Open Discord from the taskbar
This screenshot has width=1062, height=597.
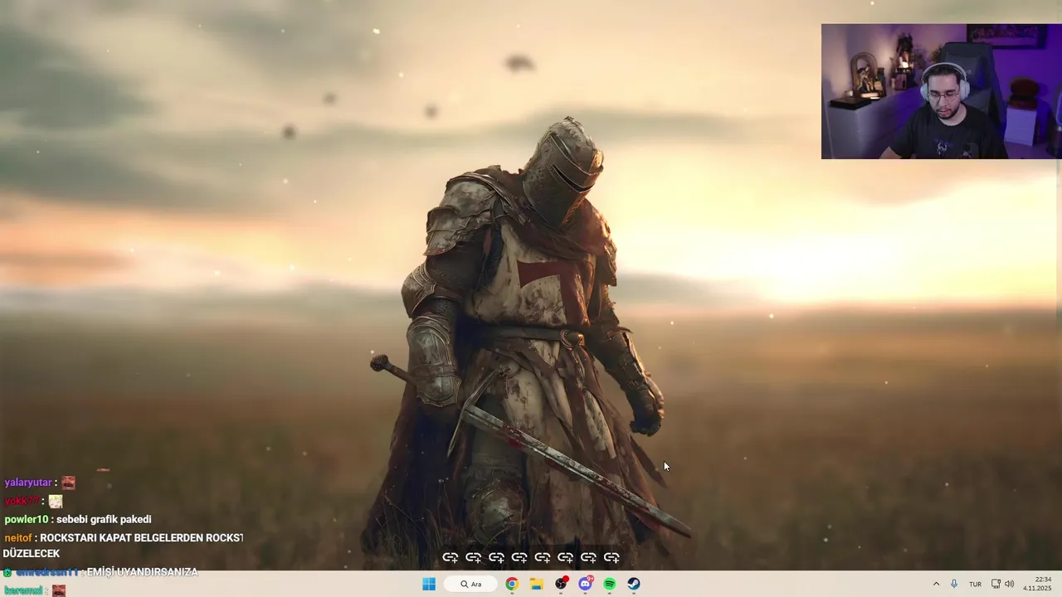tap(586, 584)
